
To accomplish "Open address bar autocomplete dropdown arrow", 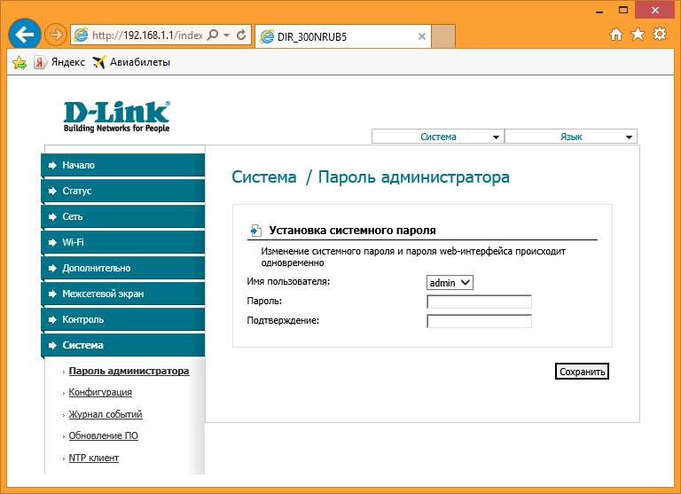I will (227, 35).
